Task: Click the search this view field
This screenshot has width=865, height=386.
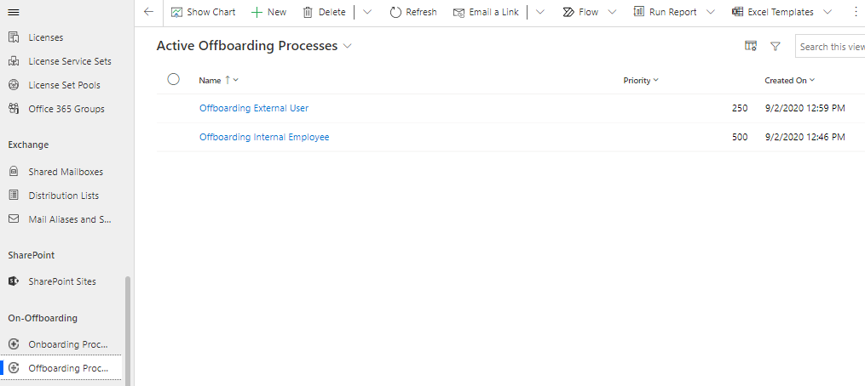Action: [831, 47]
